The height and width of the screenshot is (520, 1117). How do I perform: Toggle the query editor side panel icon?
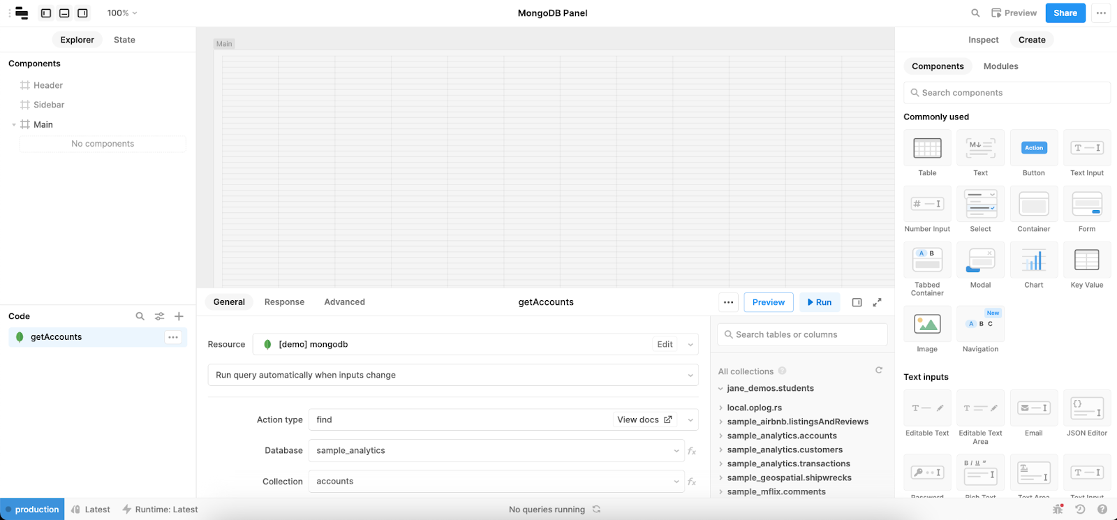[x=857, y=302]
